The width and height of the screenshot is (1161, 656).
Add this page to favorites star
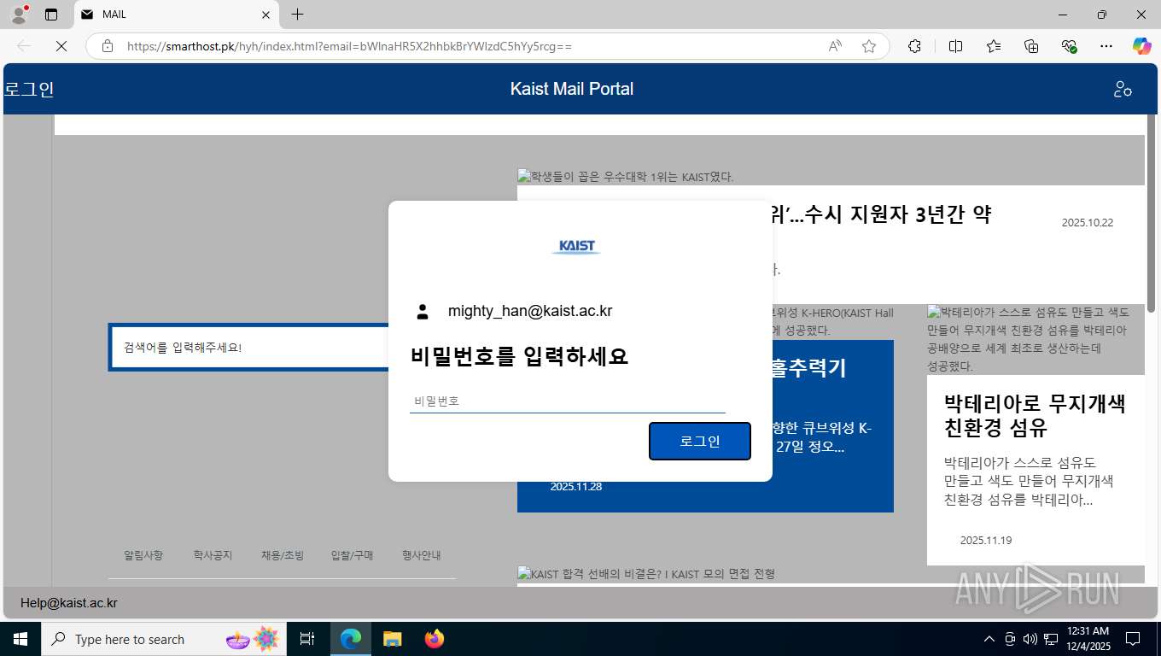coord(869,46)
